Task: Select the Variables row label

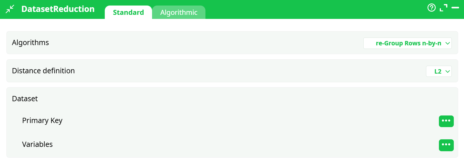Action: (37, 144)
